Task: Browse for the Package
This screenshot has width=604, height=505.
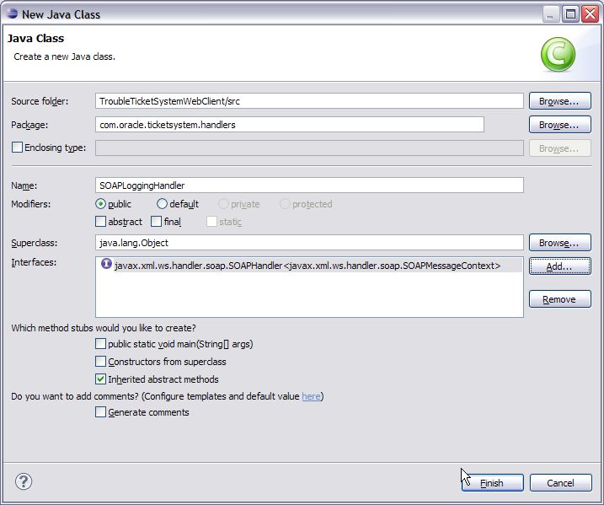Action: click(x=559, y=125)
